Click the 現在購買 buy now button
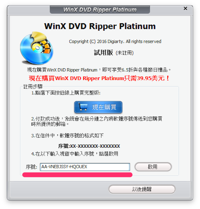The height and width of the screenshot is (209, 200). point(98,107)
